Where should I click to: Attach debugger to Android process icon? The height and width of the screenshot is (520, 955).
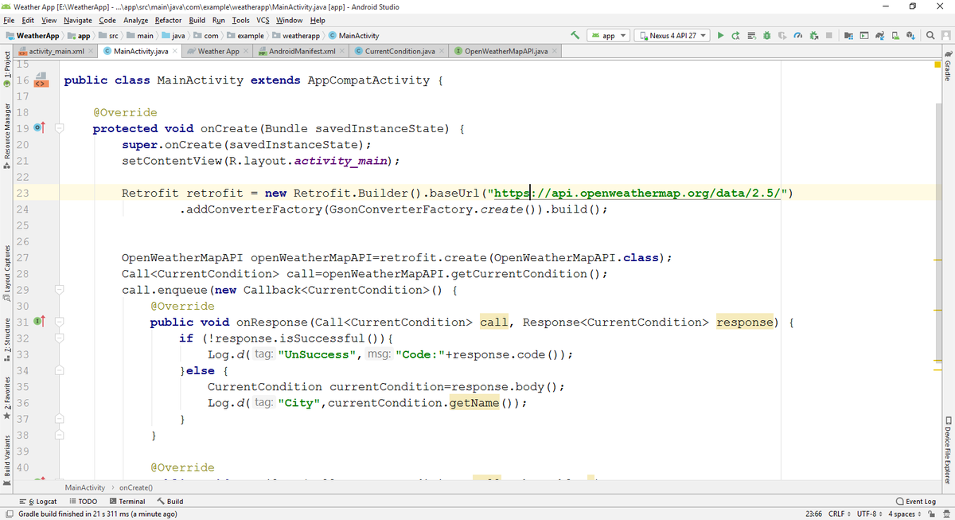[x=814, y=36]
